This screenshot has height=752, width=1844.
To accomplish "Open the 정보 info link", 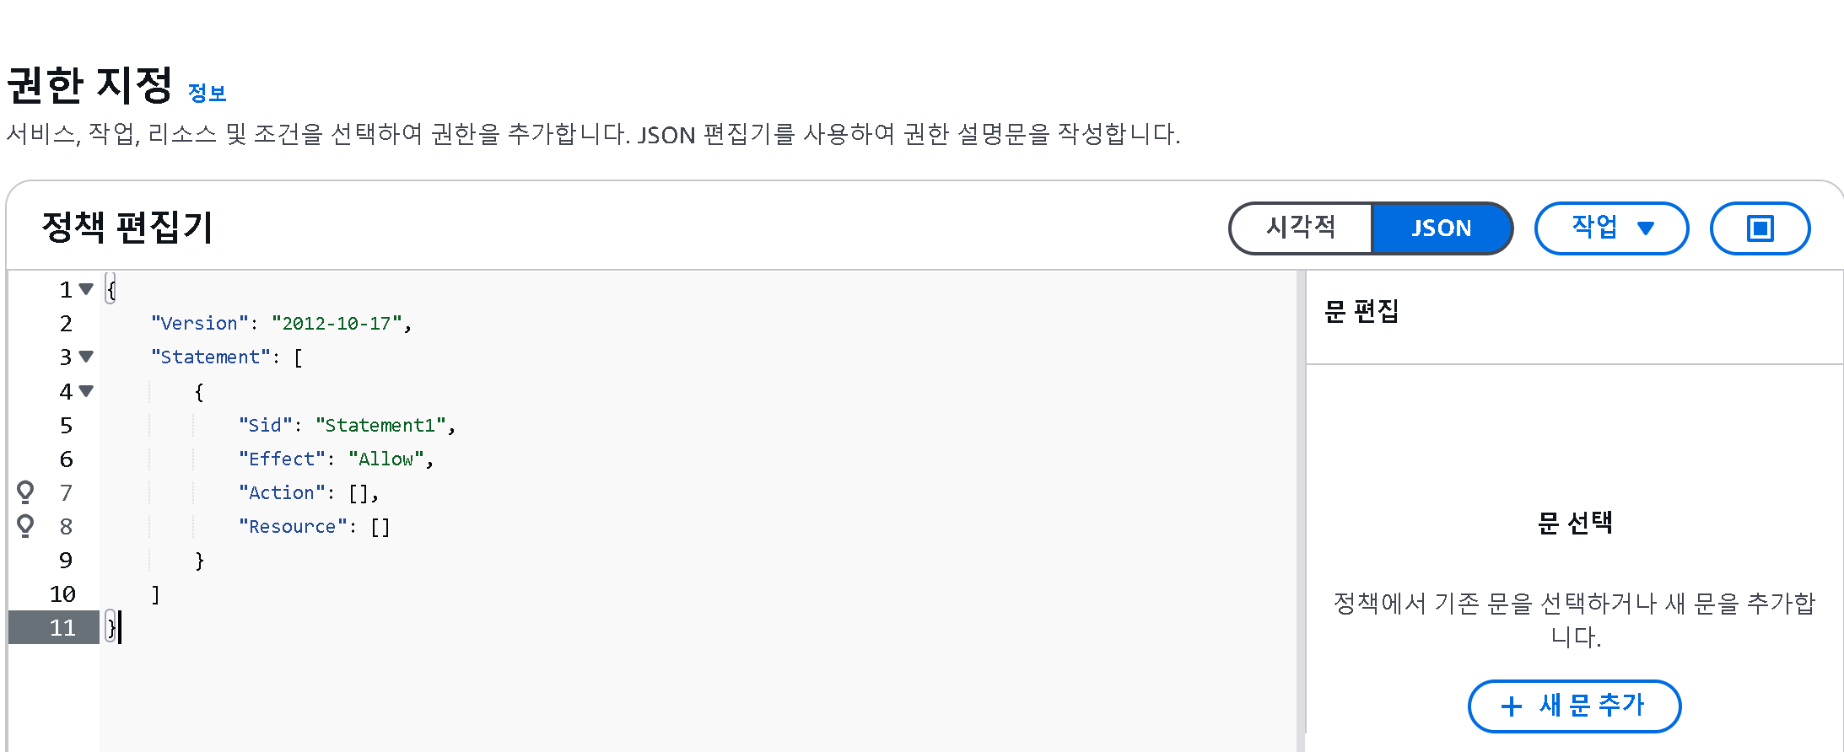I will click(x=207, y=93).
